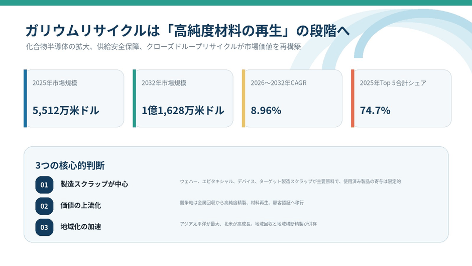The image size is (472, 266).
Task: Select the 2025年Top 5合計シェア card
Action: (x=401, y=99)
